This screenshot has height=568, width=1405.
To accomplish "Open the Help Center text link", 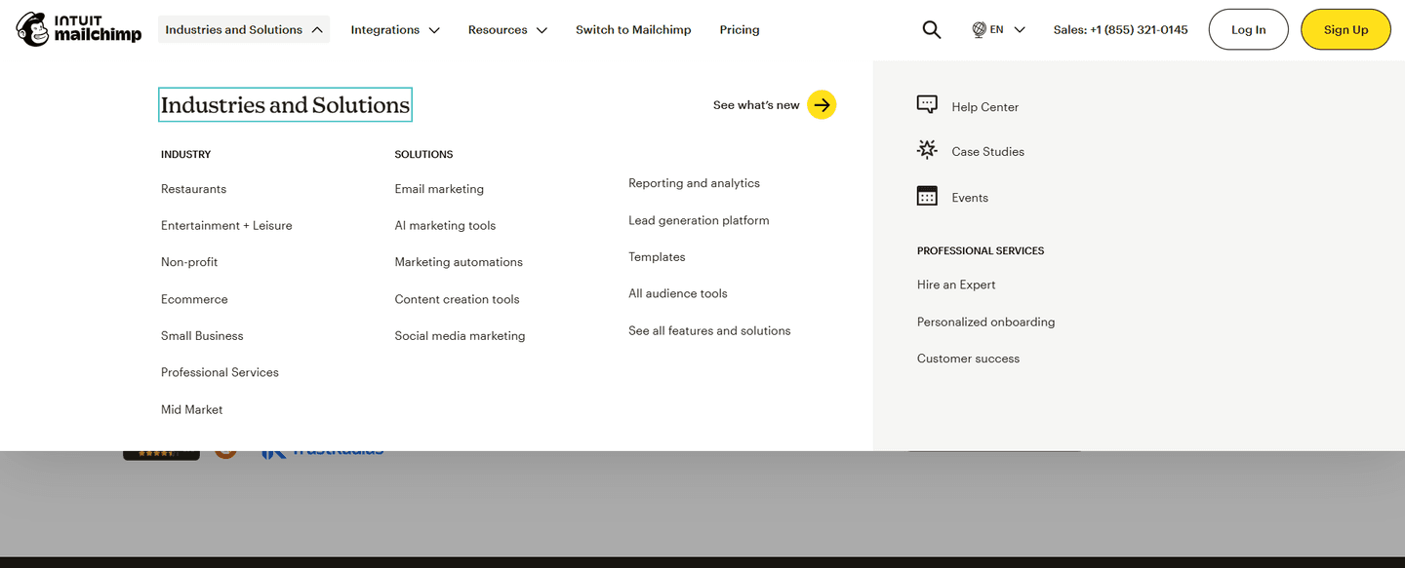I will coord(984,107).
